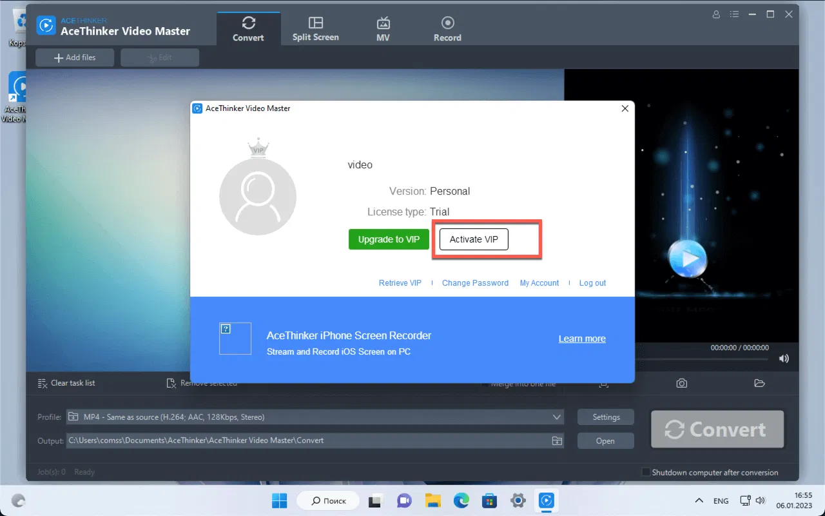Click the Clear task list icon
825x516 pixels.
pos(43,383)
